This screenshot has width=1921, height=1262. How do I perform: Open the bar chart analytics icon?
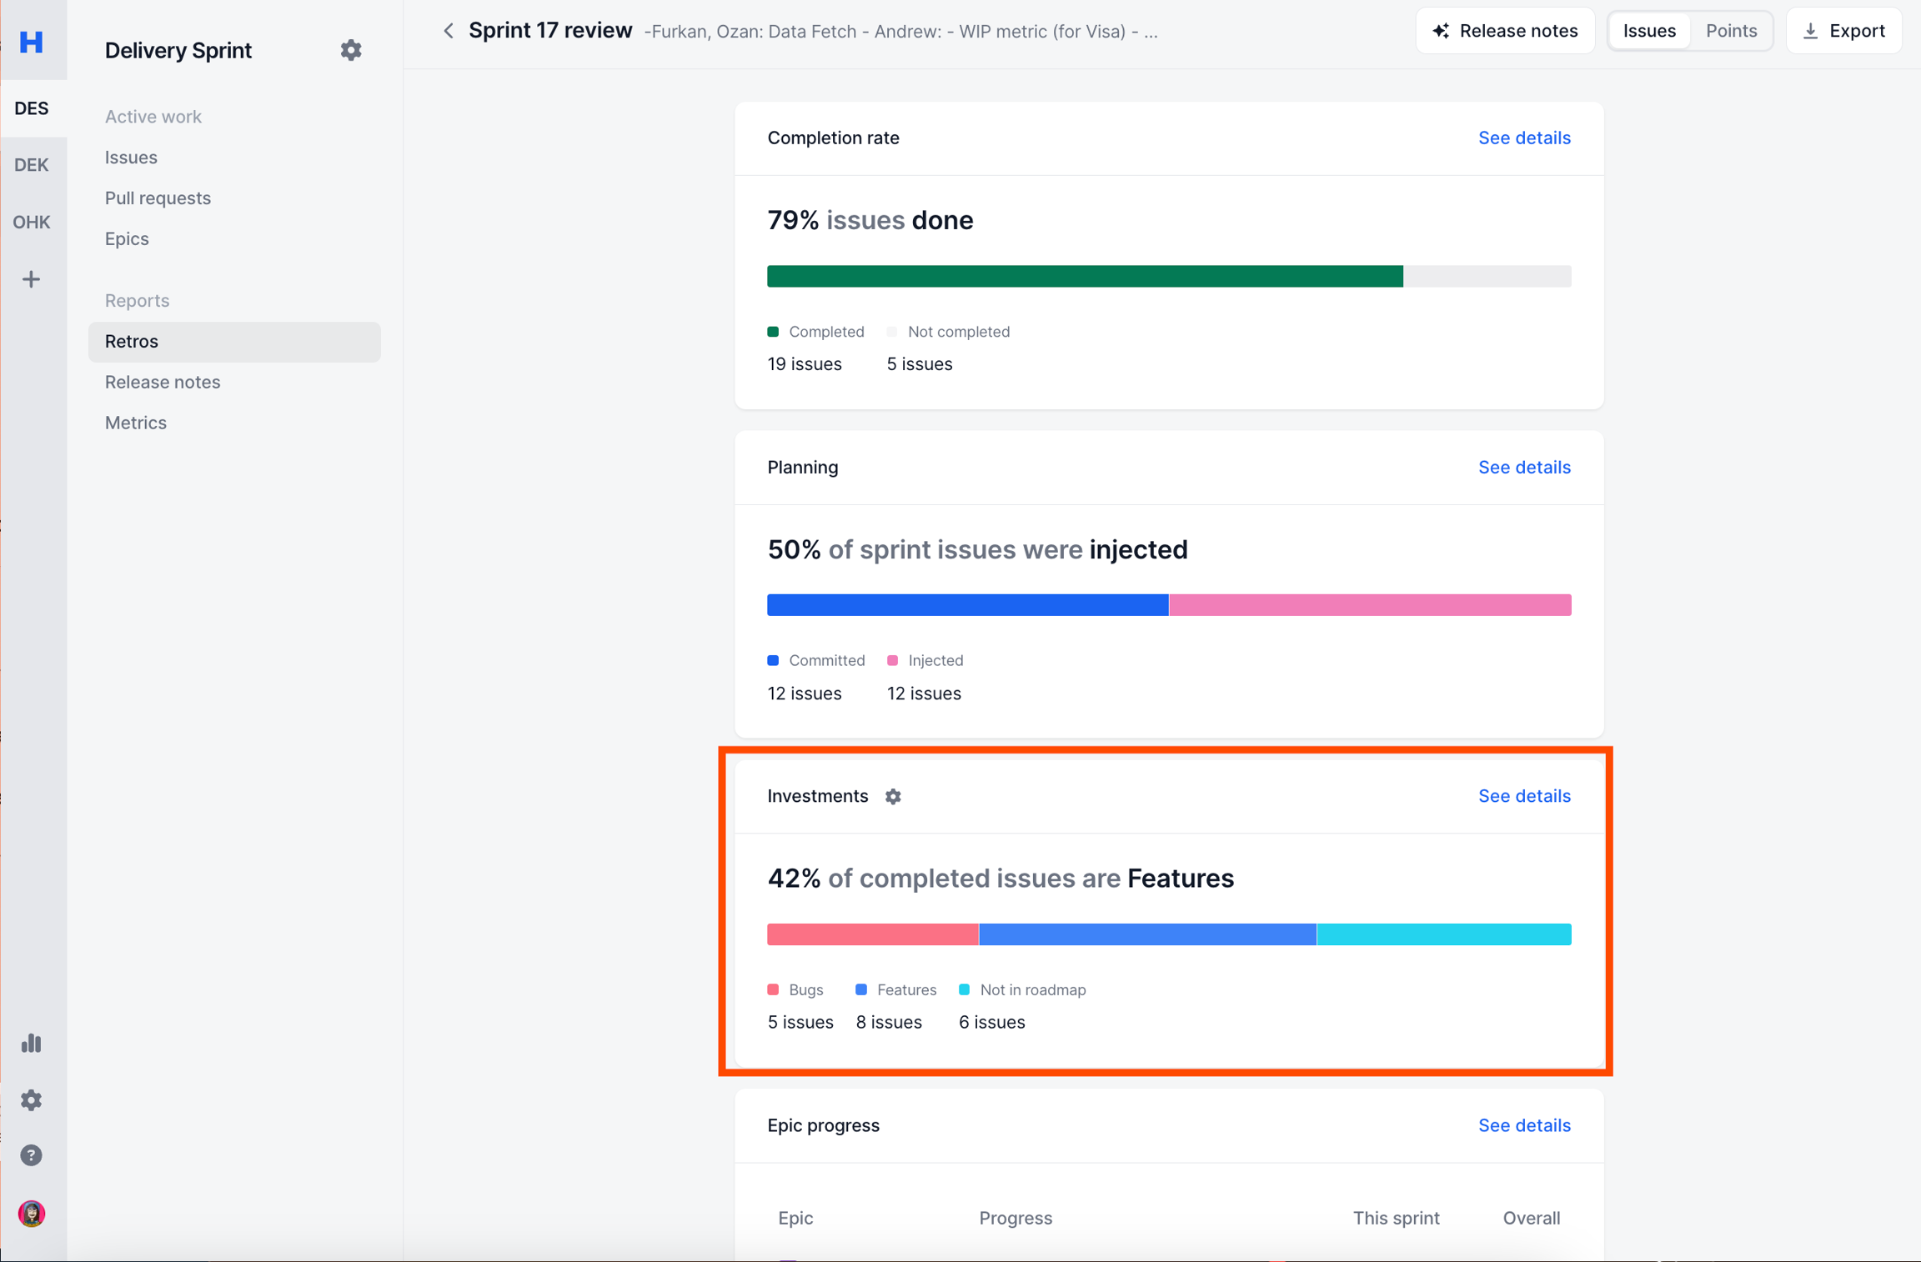pos(32,1043)
